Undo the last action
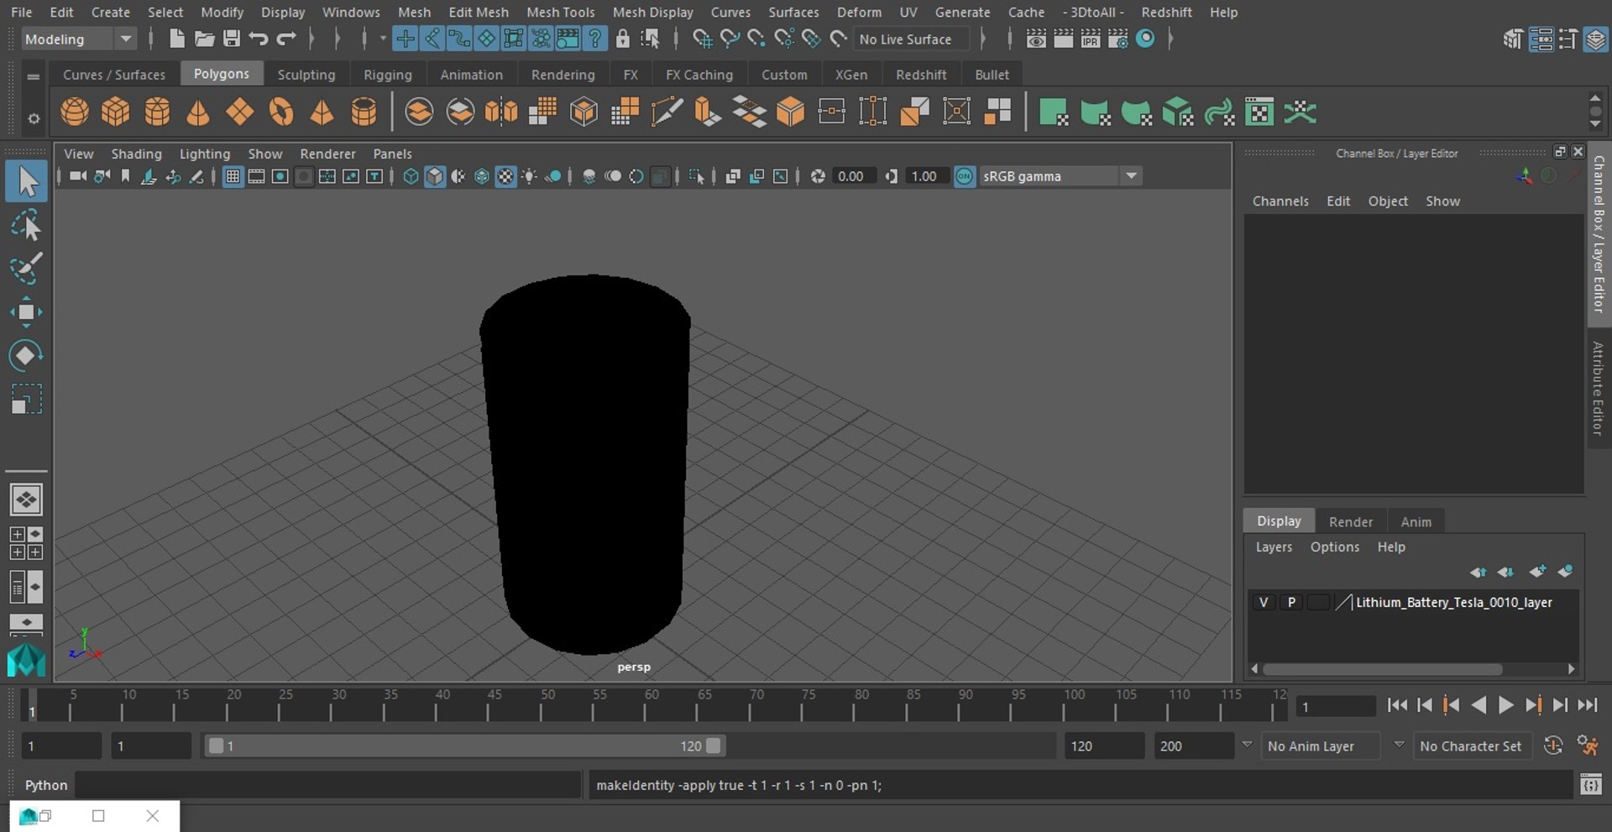This screenshot has width=1612, height=832. click(x=259, y=39)
